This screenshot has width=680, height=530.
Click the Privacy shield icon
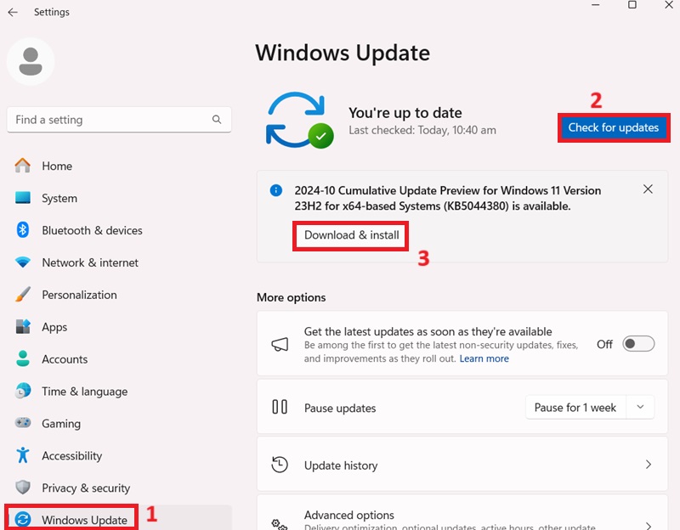tap(23, 488)
